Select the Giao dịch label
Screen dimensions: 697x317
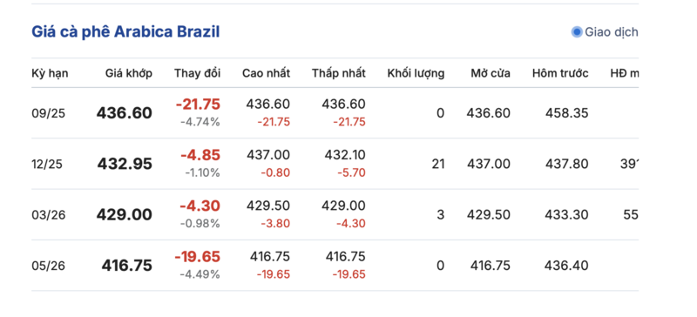612,32
